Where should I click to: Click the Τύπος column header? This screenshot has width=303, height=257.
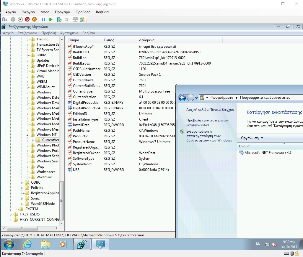click(x=119, y=40)
